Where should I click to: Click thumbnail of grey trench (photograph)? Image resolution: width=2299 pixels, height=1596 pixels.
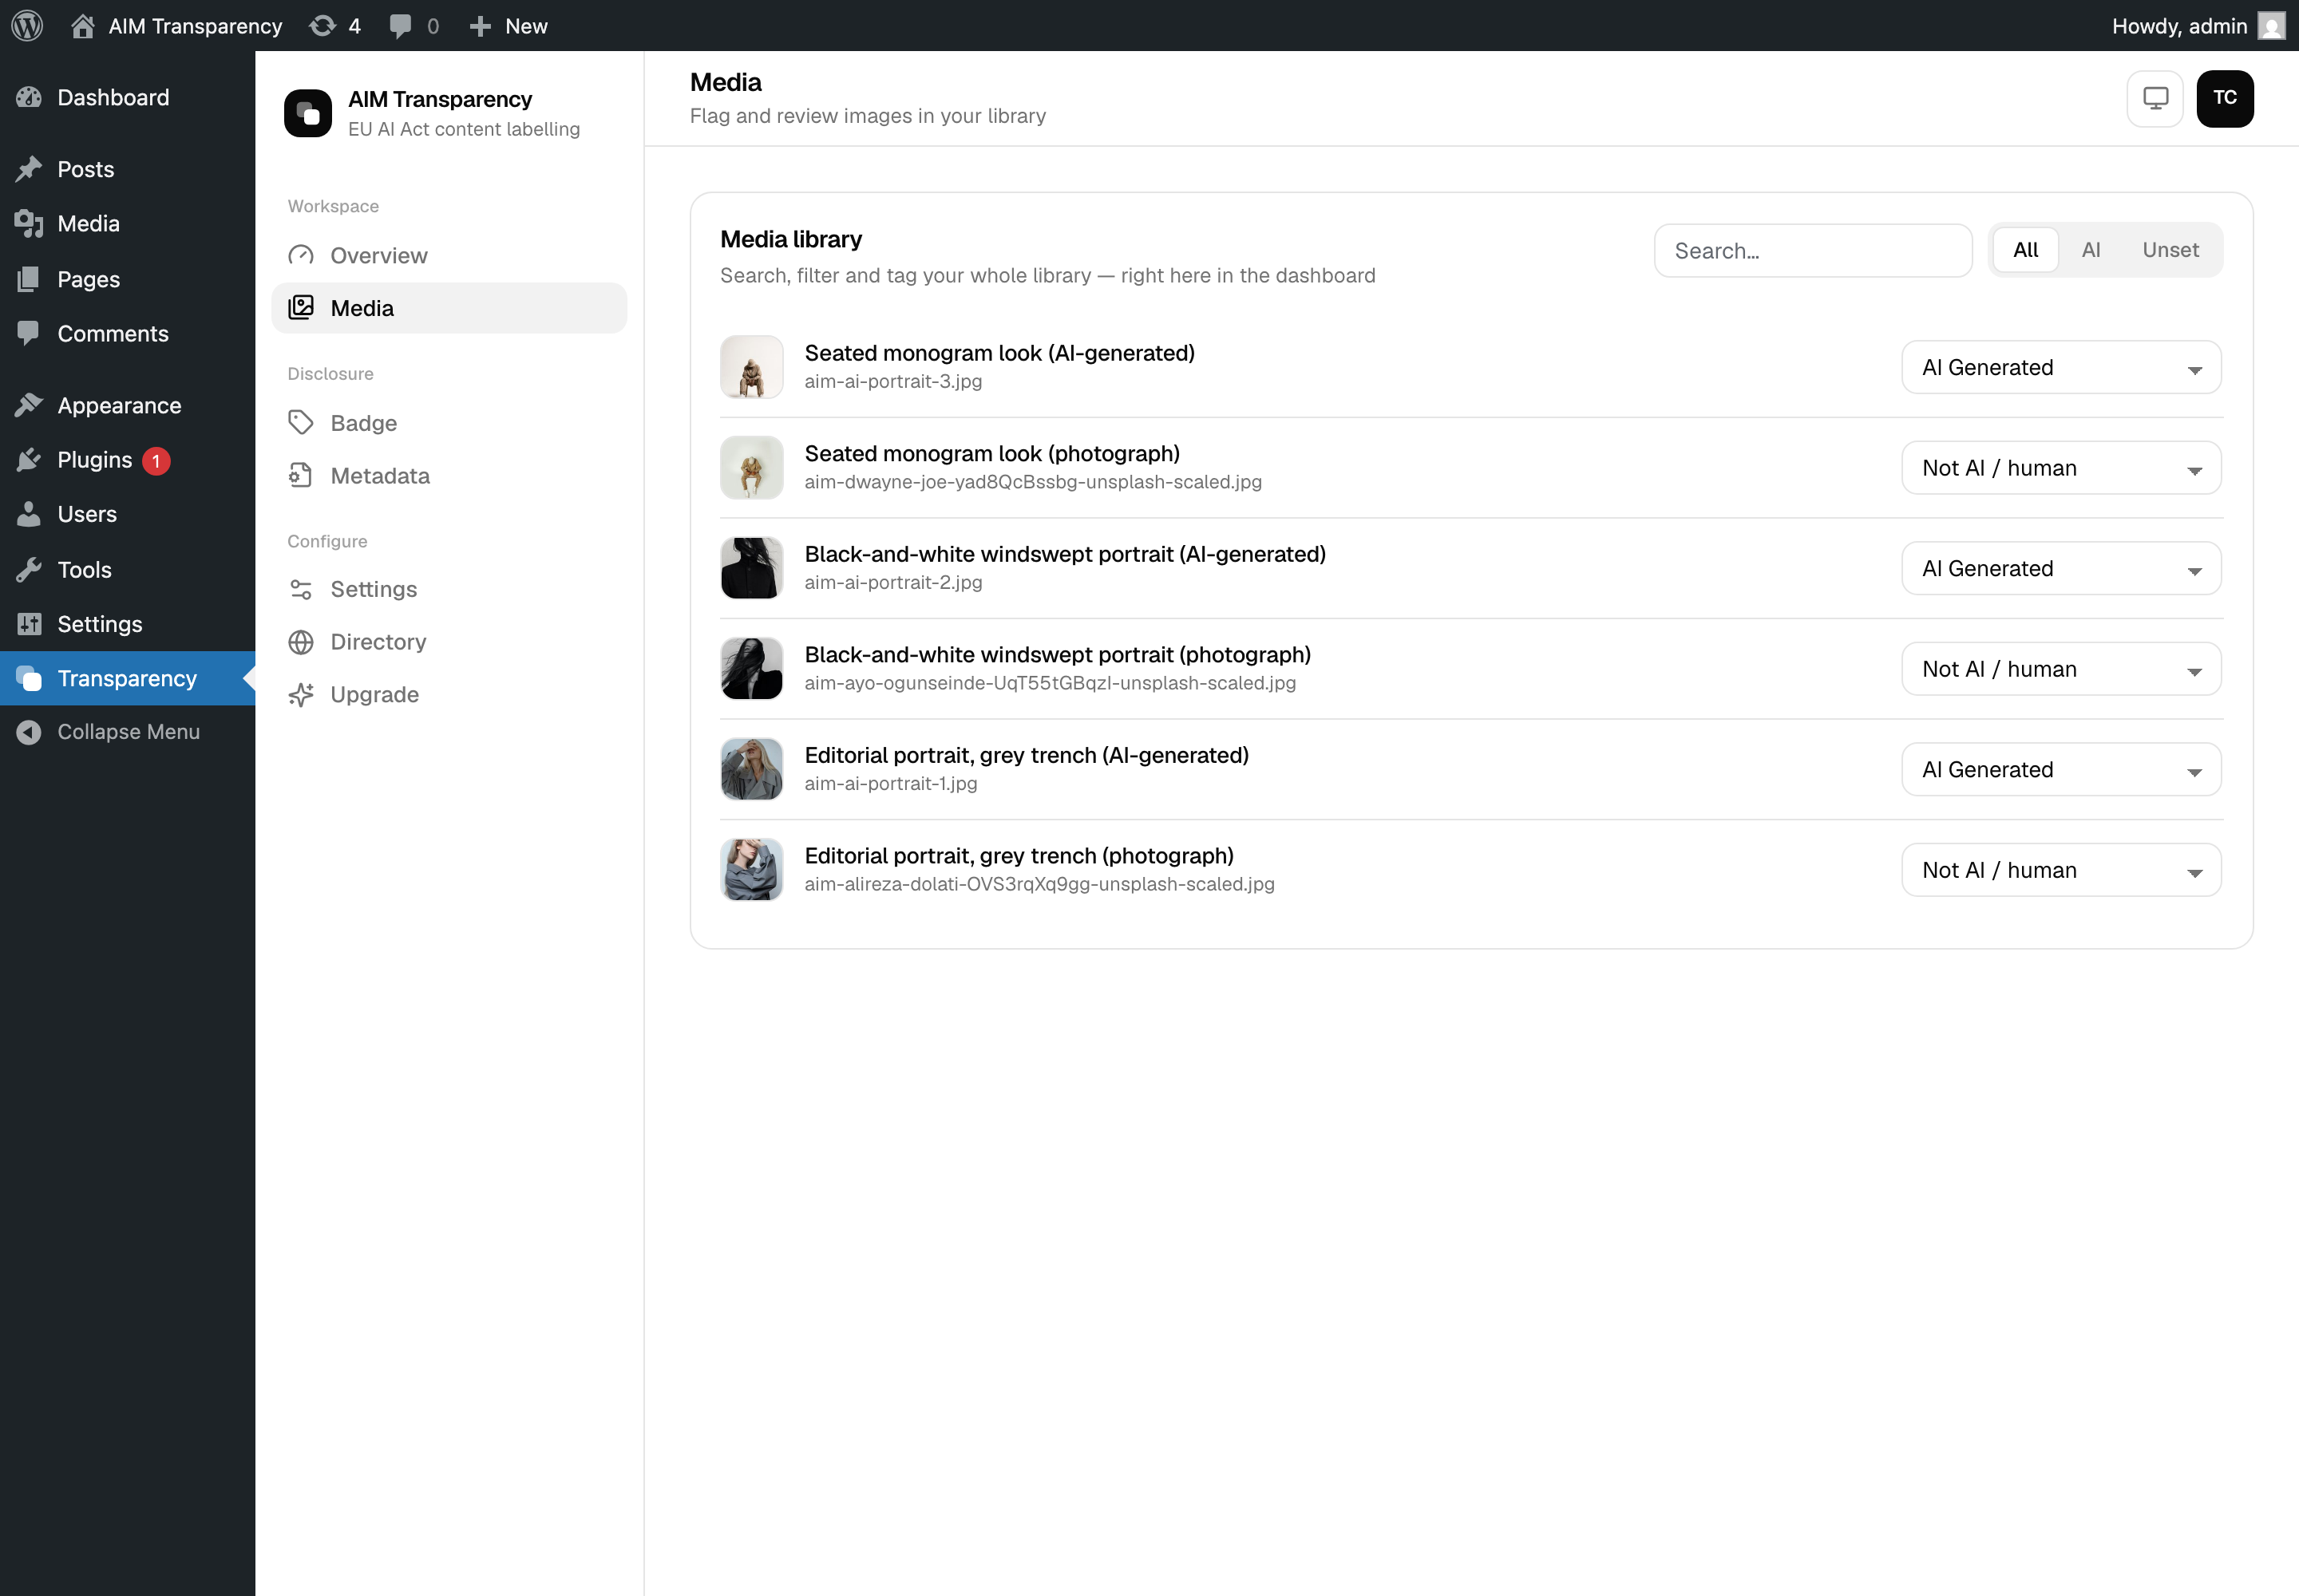tap(751, 870)
